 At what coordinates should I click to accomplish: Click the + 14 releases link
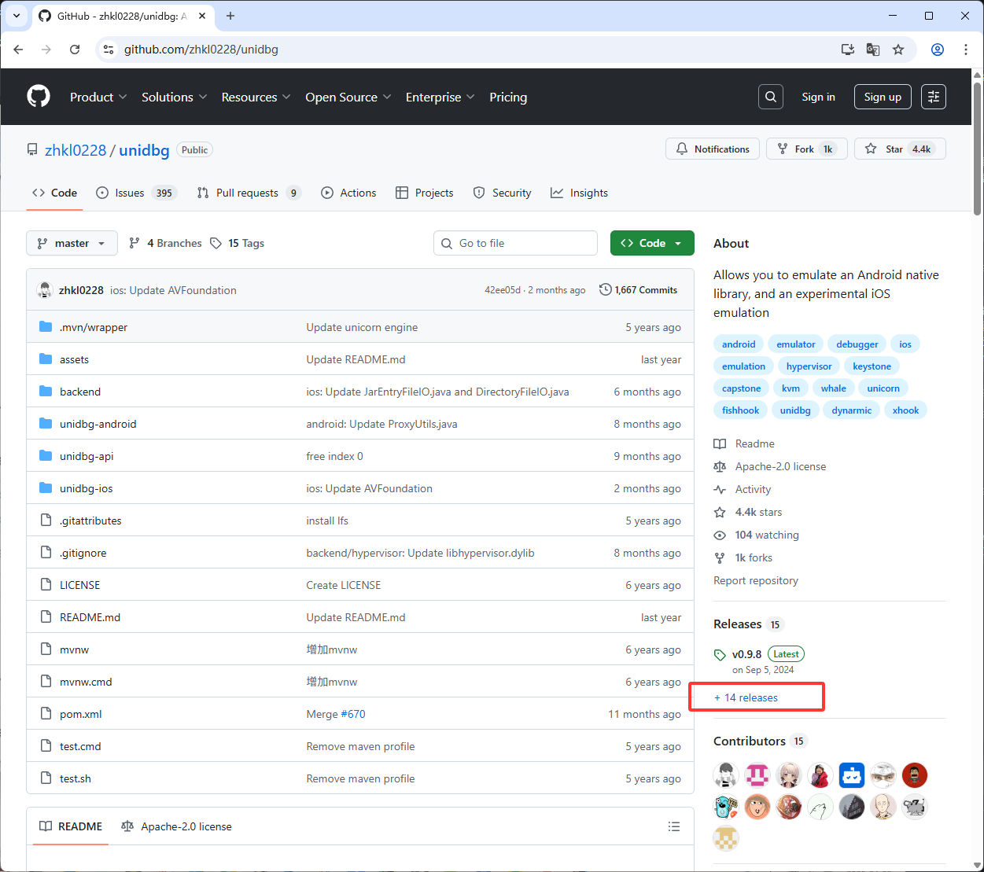click(x=746, y=697)
